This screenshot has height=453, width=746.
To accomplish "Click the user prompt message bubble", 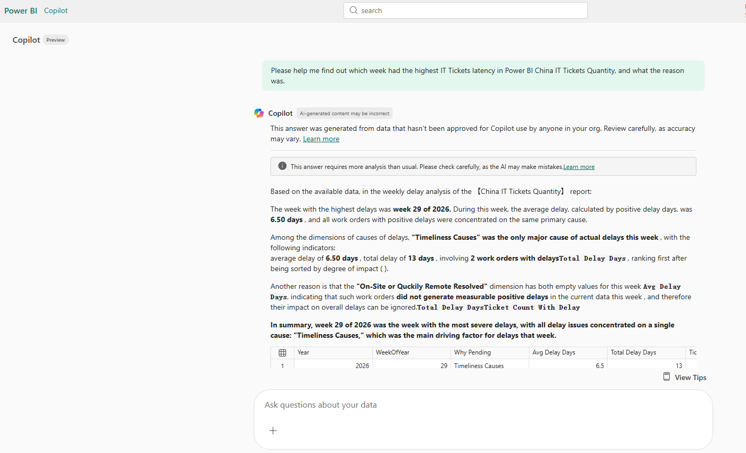I will click(483, 76).
